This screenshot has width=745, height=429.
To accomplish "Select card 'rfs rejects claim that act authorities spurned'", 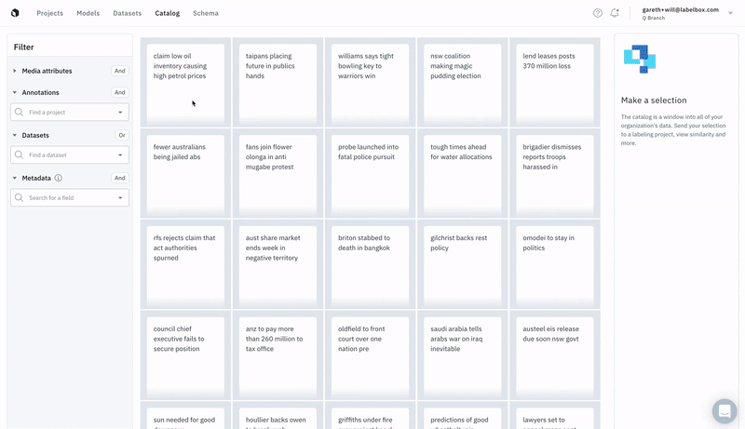I will point(185,264).
